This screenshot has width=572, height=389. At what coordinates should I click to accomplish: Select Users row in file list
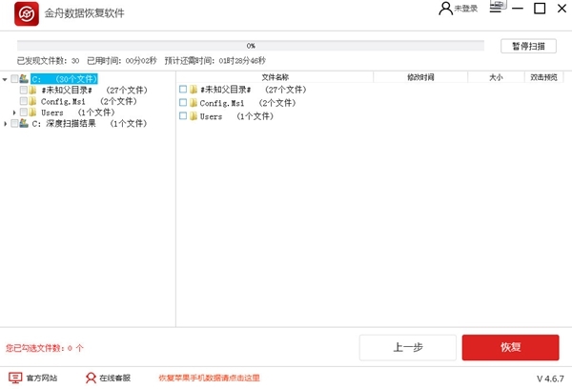click(236, 116)
